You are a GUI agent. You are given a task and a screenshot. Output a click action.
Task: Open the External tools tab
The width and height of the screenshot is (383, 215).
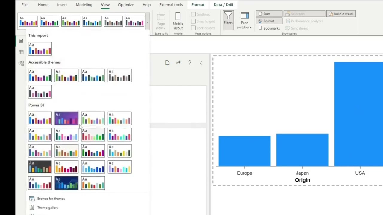pos(171,5)
